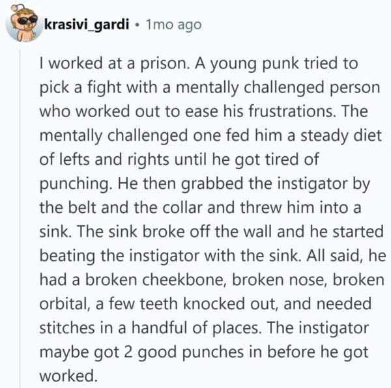Click the "1mo ago" comment timestamp

(x=173, y=25)
